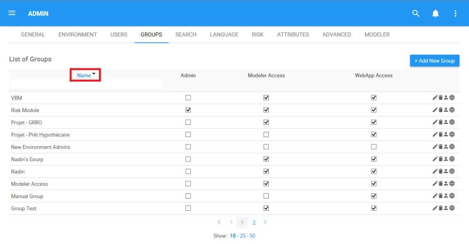Enable Admin for Modeler Access group
The image size is (469, 244).
[188, 183]
